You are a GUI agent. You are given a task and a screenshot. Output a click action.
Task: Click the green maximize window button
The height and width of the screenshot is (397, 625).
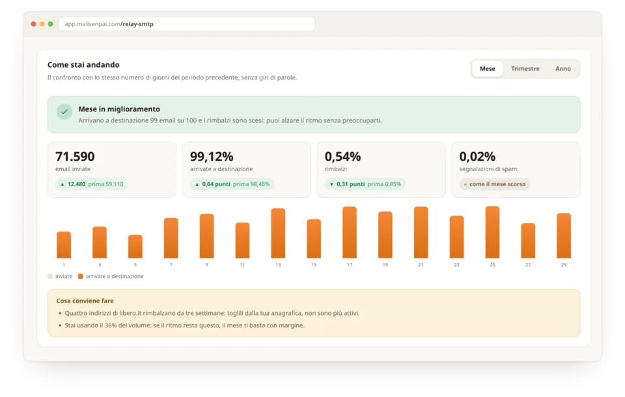point(51,24)
